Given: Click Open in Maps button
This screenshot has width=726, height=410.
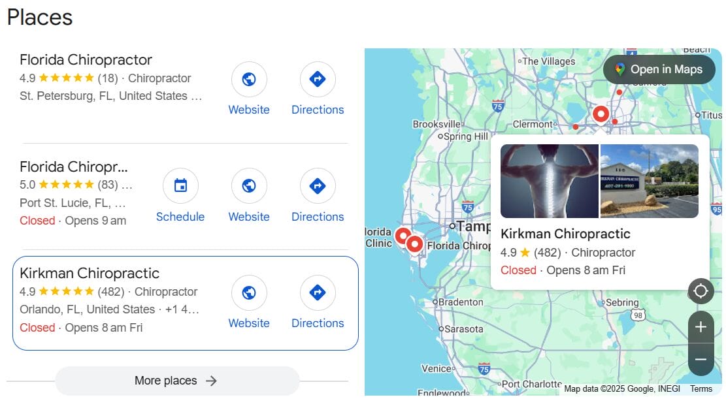Looking at the screenshot, I should pyautogui.click(x=659, y=69).
